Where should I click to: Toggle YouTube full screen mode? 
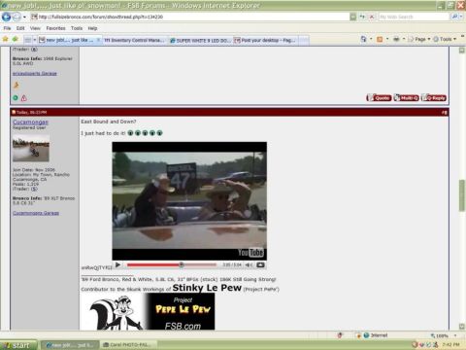[260, 265]
